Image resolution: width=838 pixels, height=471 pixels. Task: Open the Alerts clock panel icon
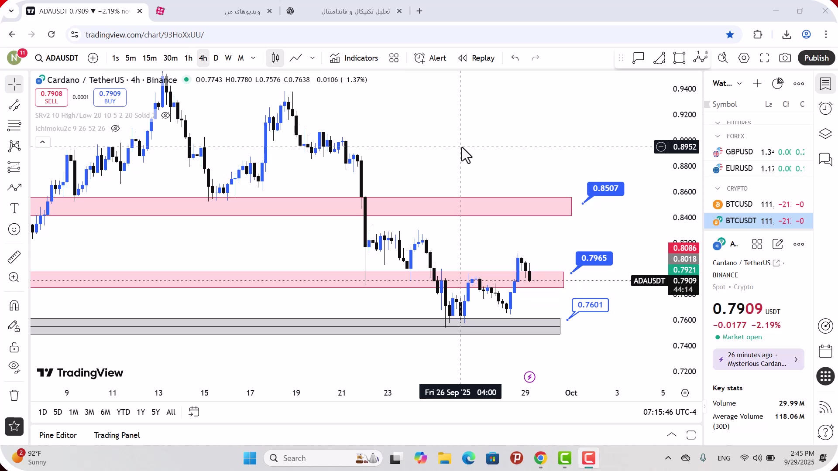point(826,109)
